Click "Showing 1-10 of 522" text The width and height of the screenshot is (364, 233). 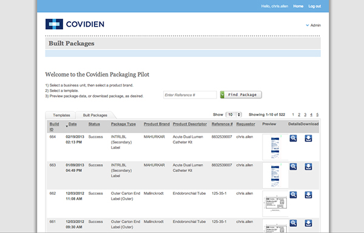pos(267,114)
